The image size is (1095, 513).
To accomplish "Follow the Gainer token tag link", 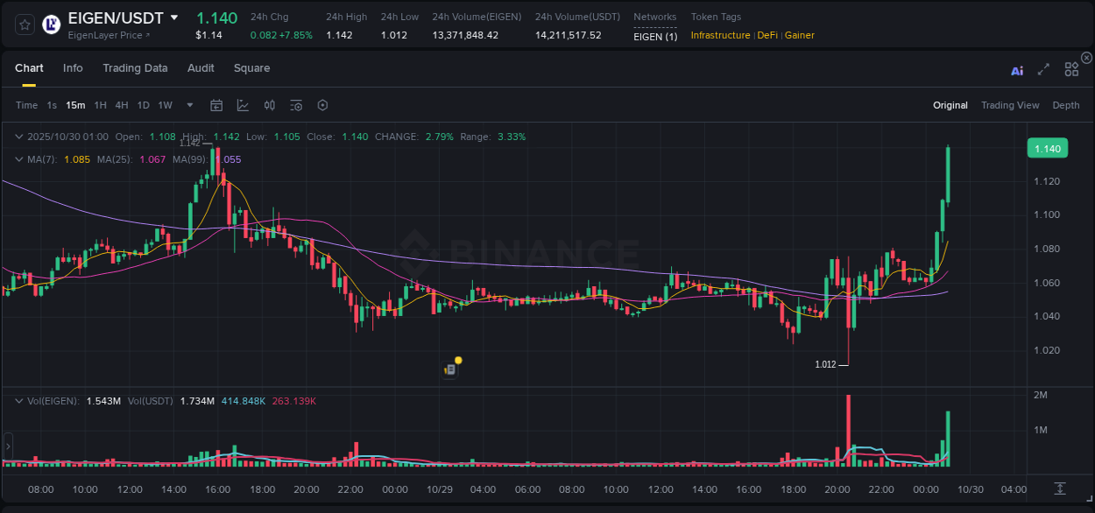I will (x=799, y=36).
